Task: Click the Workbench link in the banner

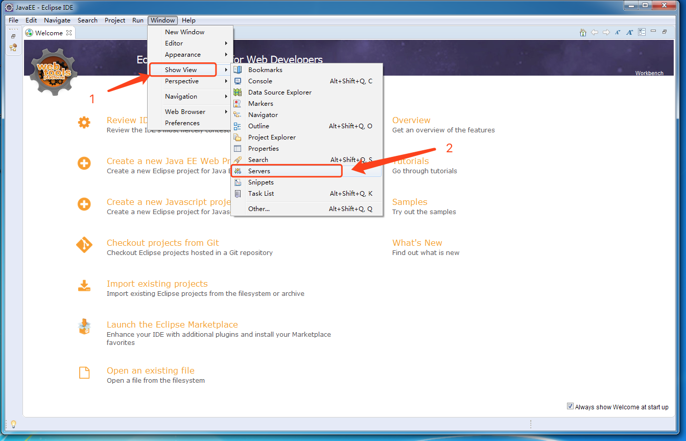Action: coord(649,73)
